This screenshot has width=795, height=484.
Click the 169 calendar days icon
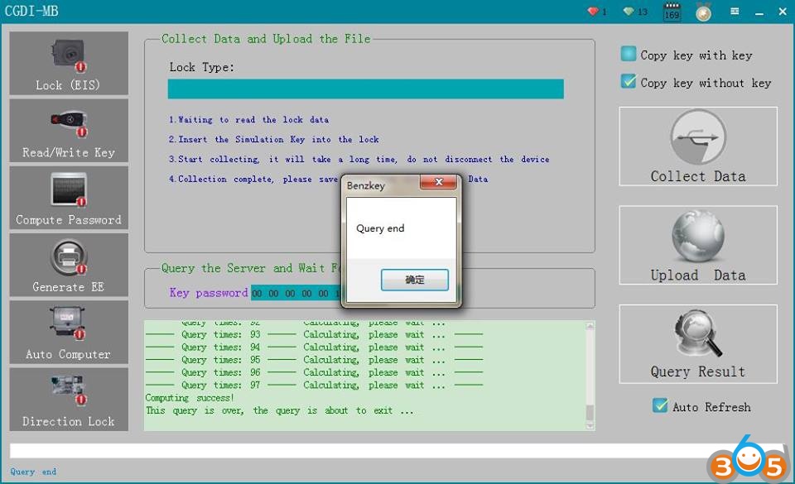[x=672, y=12]
